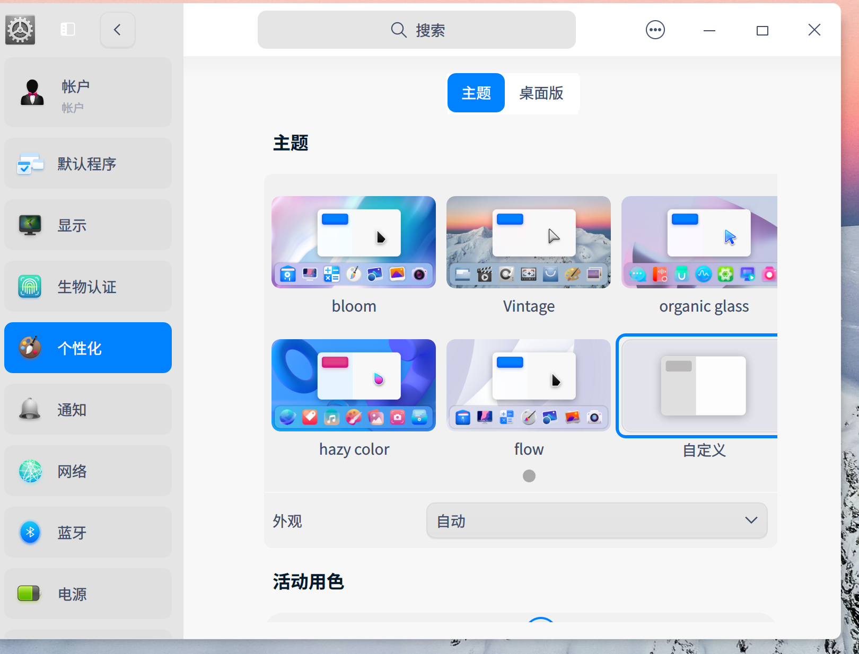Select the bloom theme

coord(354,242)
